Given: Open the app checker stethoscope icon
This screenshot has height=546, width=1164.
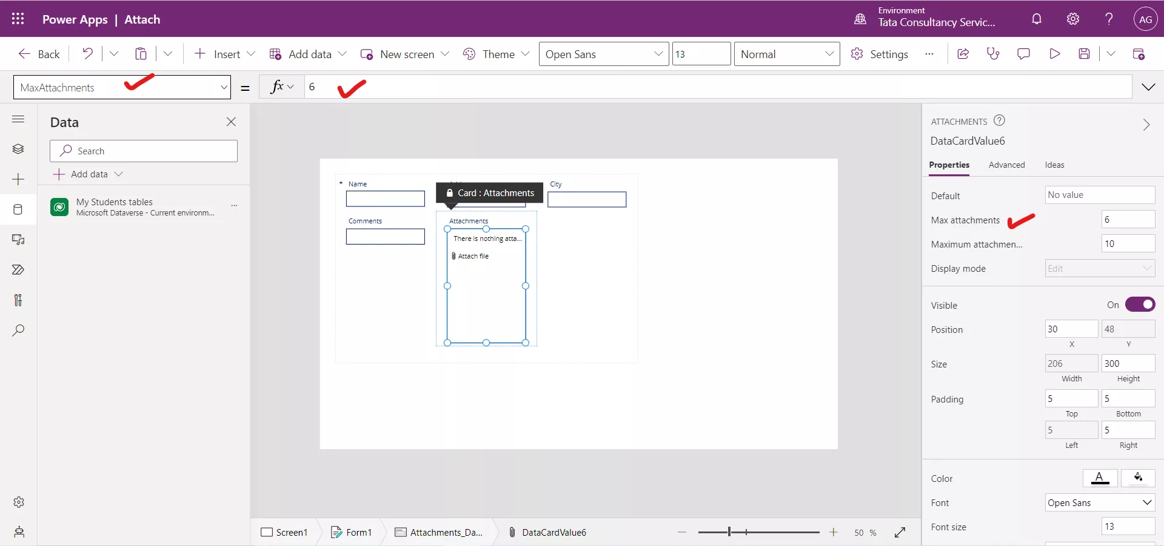Looking at the screenshot, I should point(993,53).
